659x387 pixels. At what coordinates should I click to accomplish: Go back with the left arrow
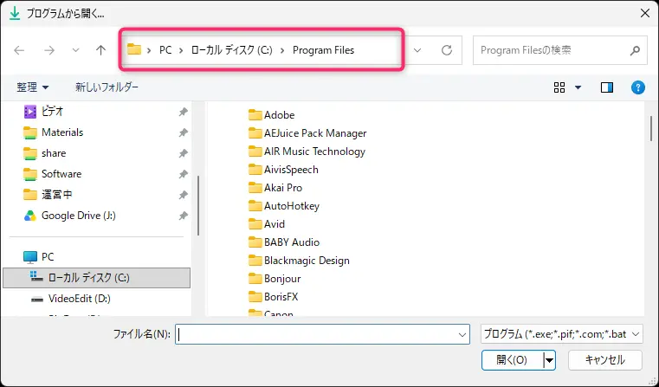click(x=19, y=50)
